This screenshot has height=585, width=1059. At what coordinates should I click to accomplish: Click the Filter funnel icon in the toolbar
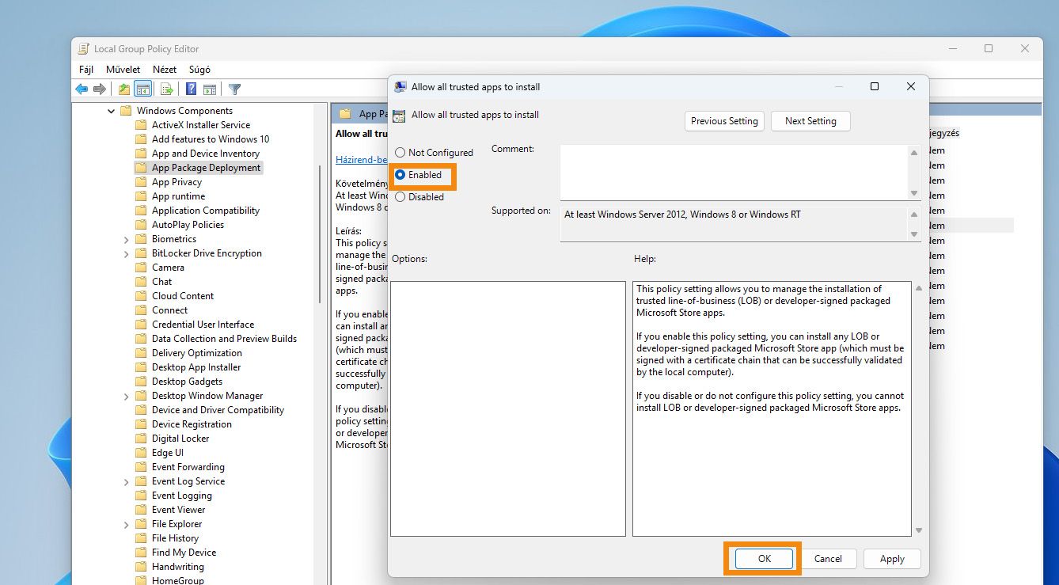coord(234,89)
